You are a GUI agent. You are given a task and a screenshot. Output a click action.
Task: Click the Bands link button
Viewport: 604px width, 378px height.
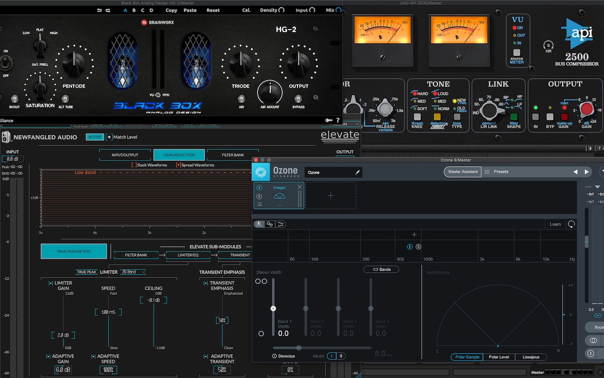[381, 269]
